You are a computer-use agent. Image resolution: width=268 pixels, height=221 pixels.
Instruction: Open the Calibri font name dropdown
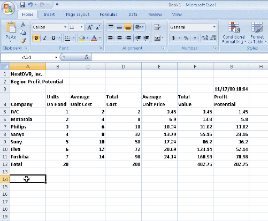(x=65, y=27)
